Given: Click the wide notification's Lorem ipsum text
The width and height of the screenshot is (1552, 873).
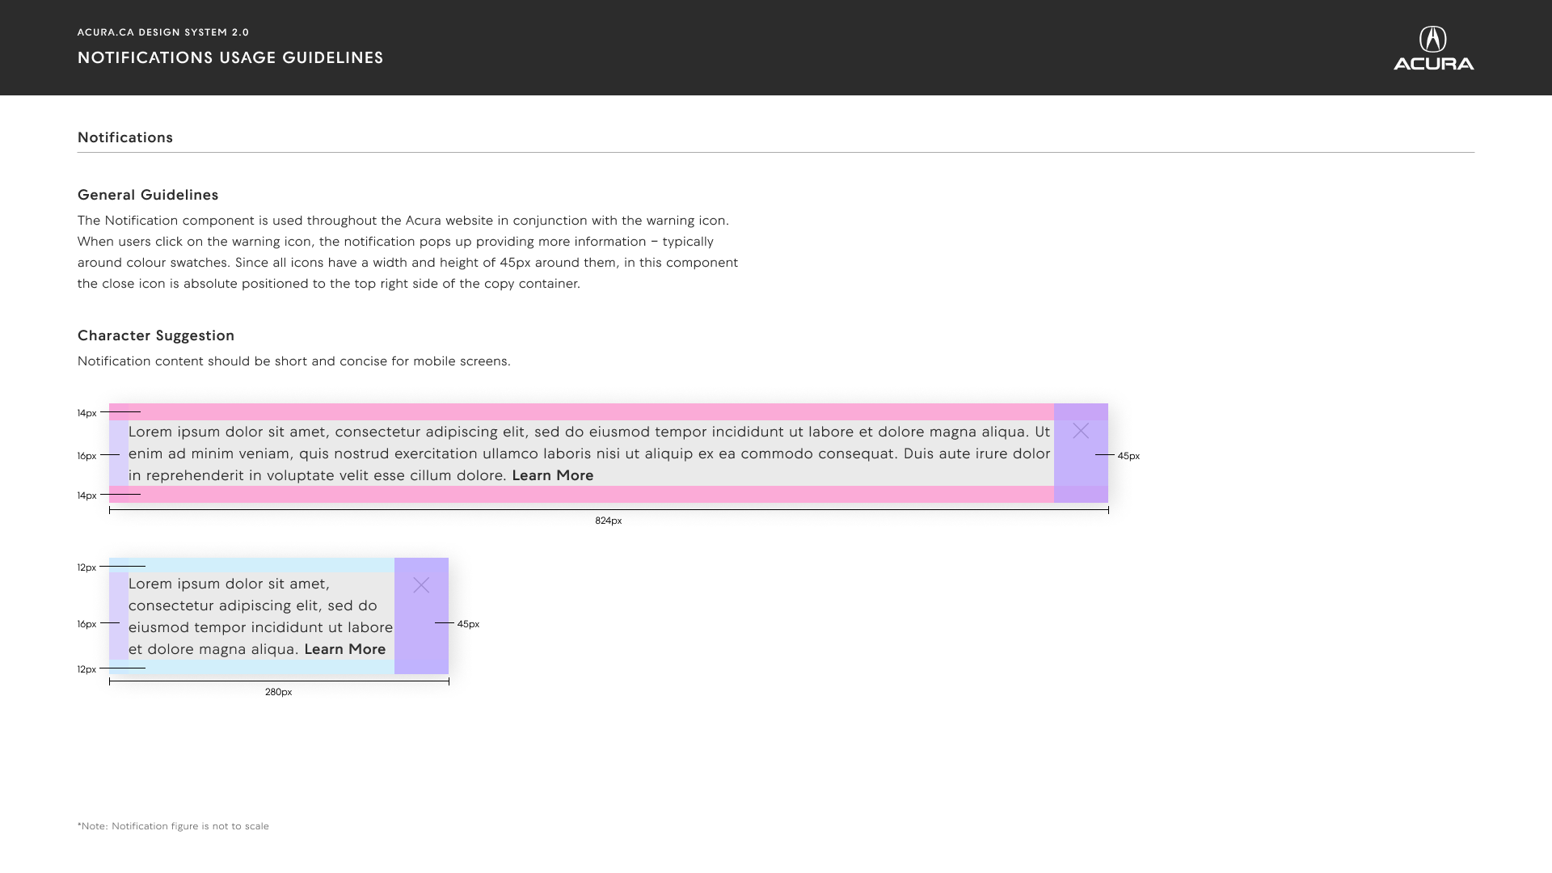Looking at the screenshot, I should tap(589, 453).
